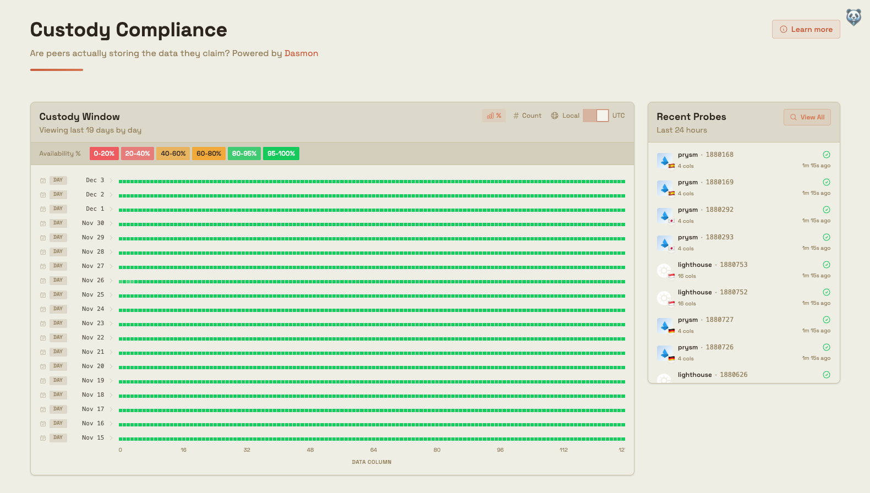Image resolution: width=870 pixels, height=493 pixels.
Task: Expand the Nov 19 row chevron
Action: pos(111,381)
